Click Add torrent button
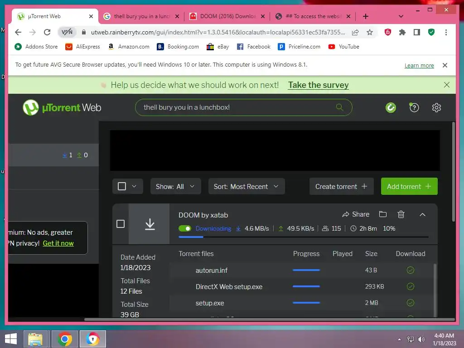 tap(409, 186)
